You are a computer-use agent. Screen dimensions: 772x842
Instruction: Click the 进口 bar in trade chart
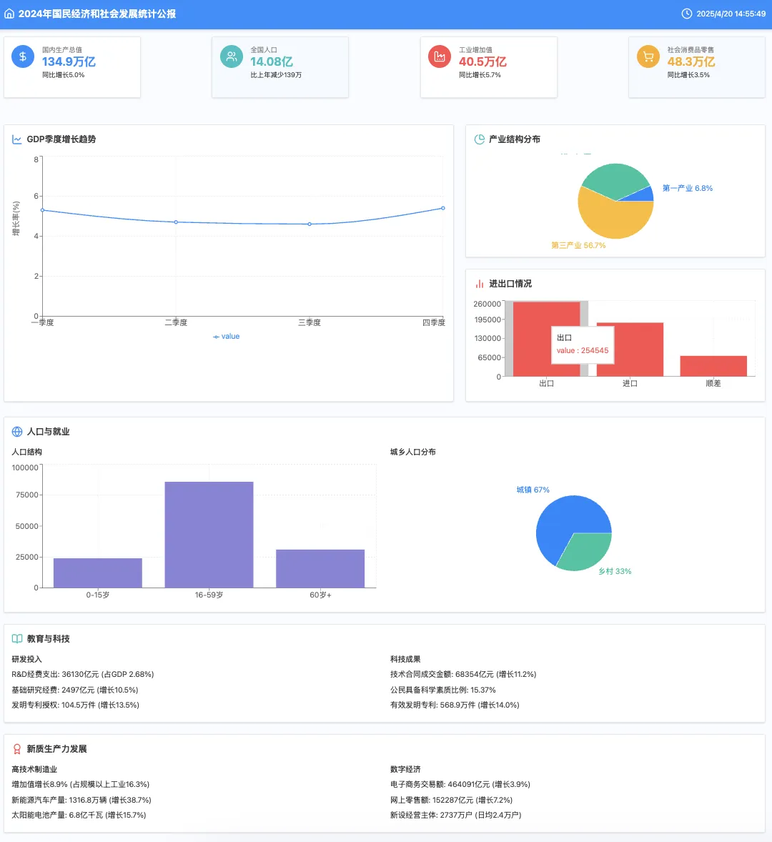(630, 350)
